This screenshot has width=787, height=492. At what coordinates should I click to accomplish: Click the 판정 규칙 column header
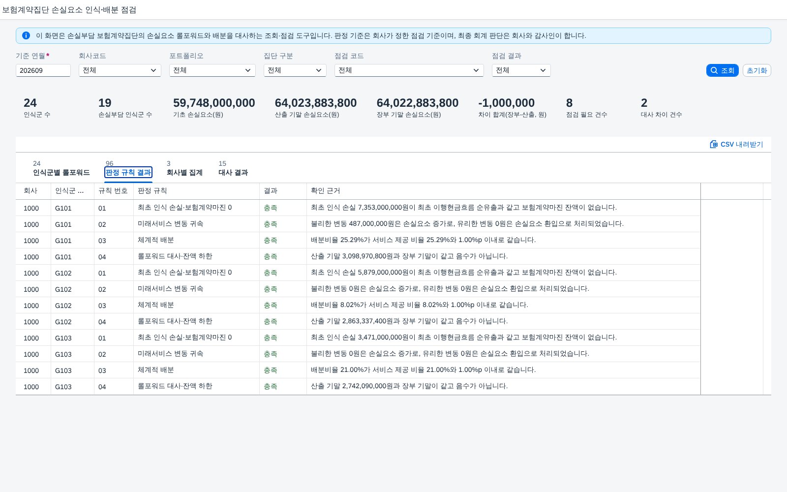pos(197,191)
